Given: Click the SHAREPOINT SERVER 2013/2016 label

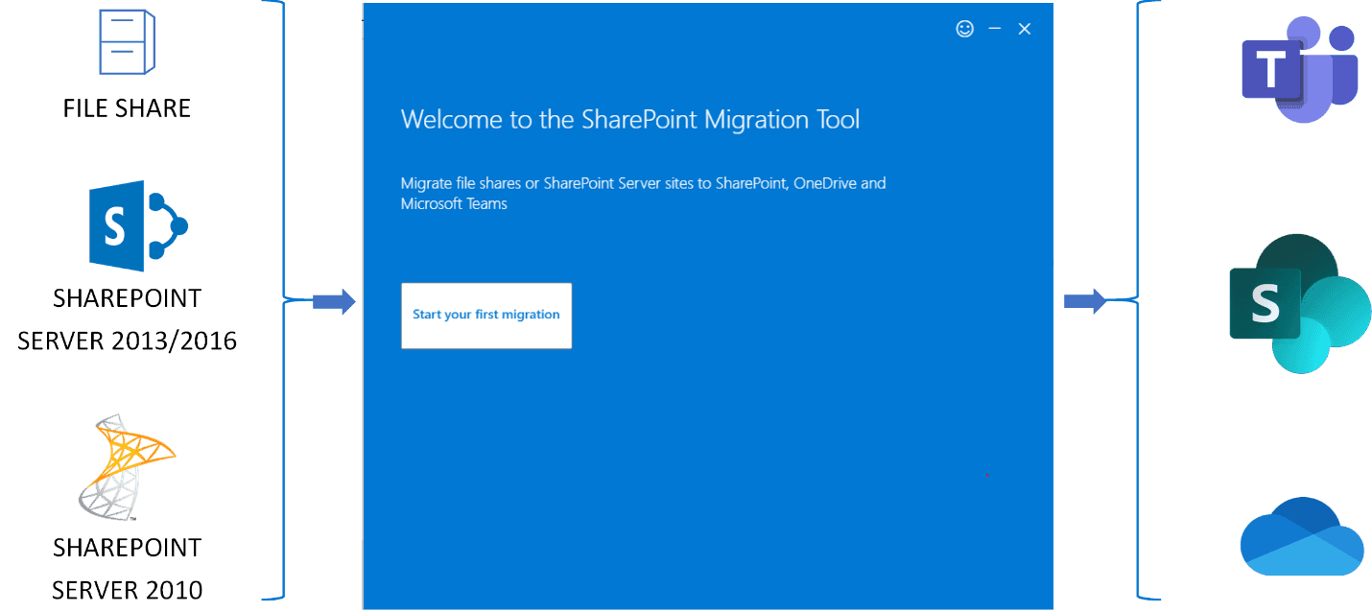Looking at the screenshot, I should point(128,319).
